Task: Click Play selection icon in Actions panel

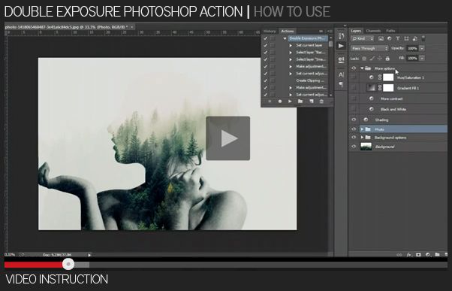Action: pyautogui.click(x=290, y=102)
